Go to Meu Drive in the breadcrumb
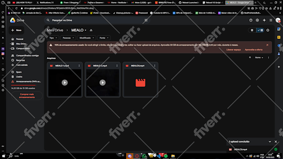Screen dimensions: 283x159 click(55, 30)
